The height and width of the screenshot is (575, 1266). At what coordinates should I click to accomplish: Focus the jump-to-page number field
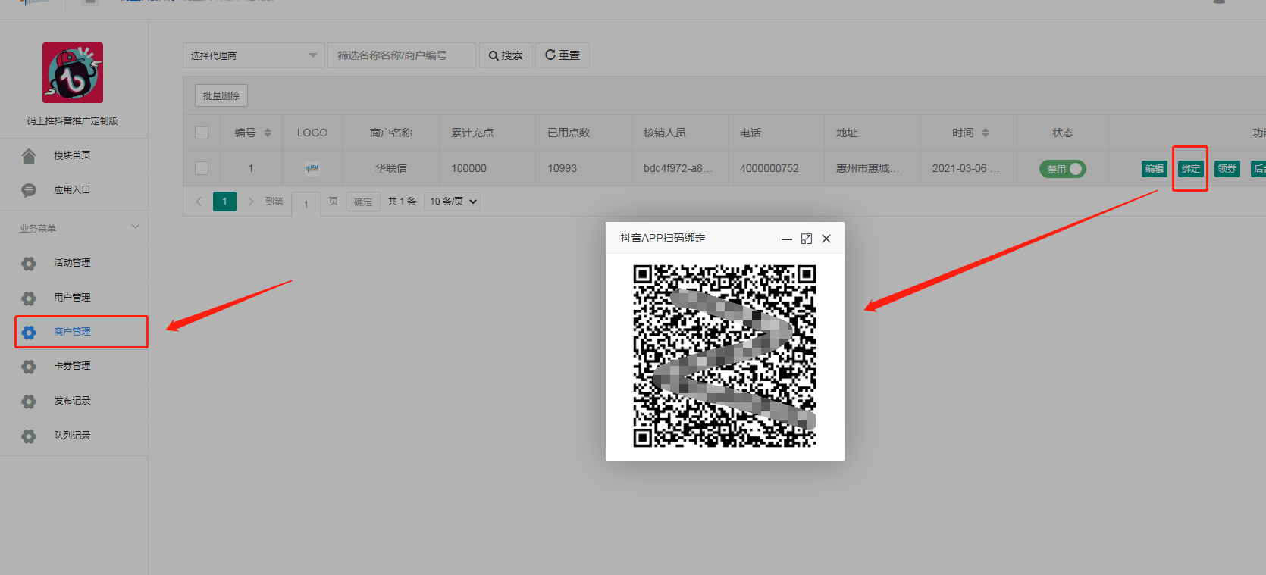pos(306,203)
